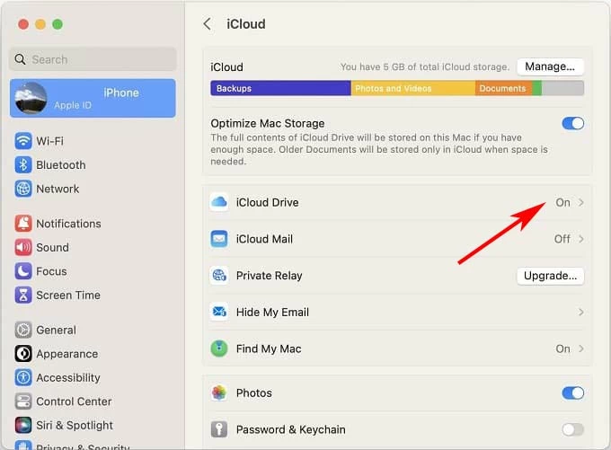This screenshot has height=450, width=611.
Task: Click the Find My Mac icon
Action: click(219, 349)
